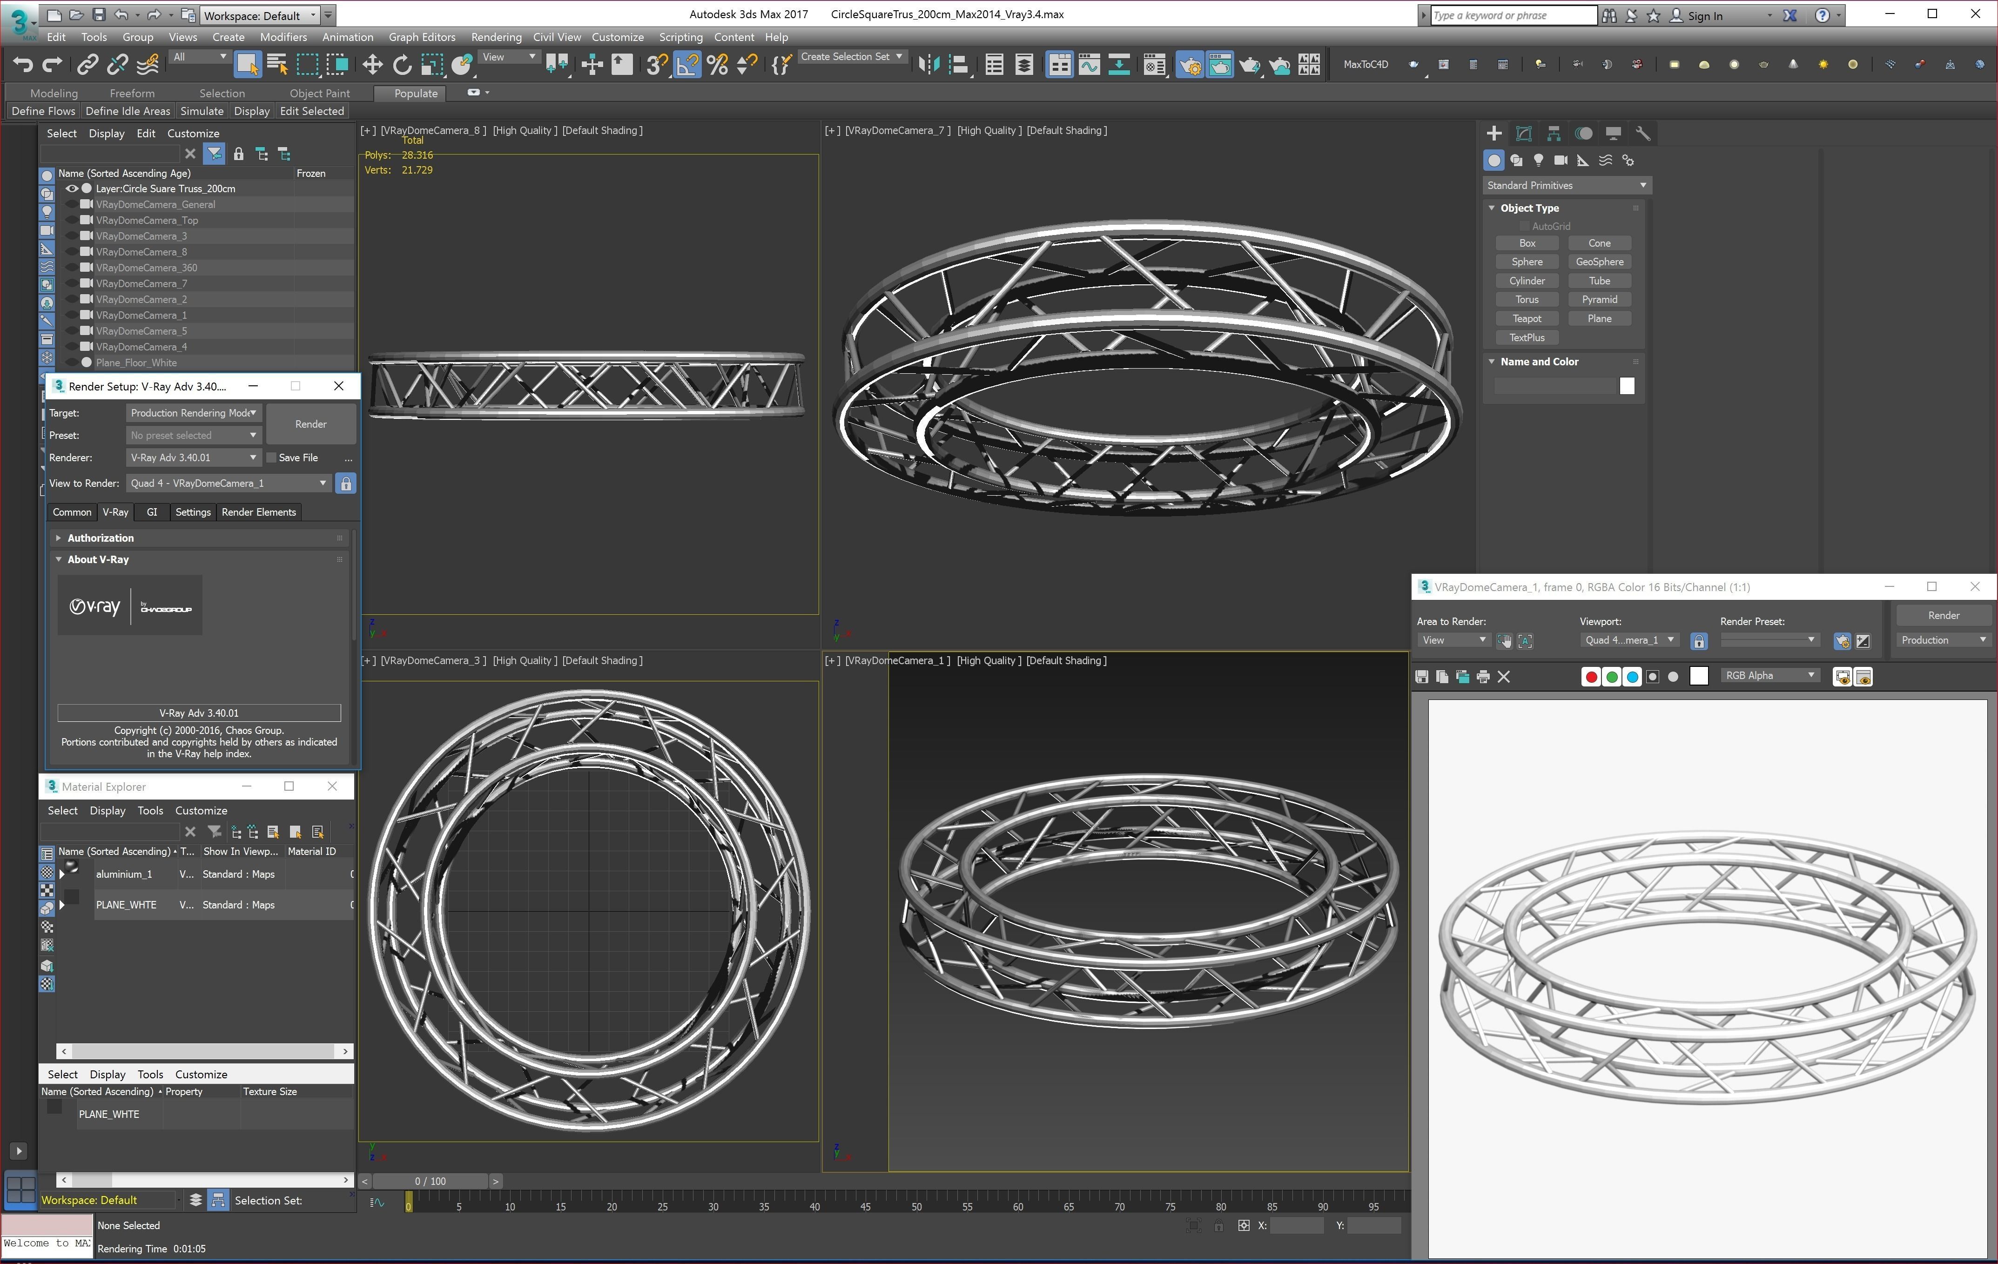The width and height of the screenshot is (1998, 1264).
Task: Click Render button in frame buffer window
Action: tap(1943, 616)
